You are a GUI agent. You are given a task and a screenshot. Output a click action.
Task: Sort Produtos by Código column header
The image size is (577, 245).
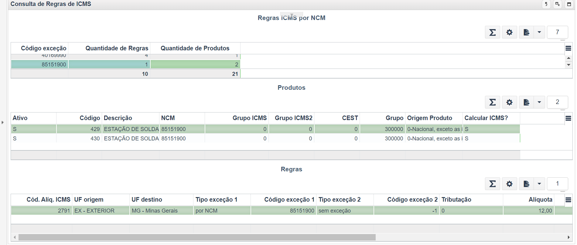pyautogui.click(x=79, y=118)
